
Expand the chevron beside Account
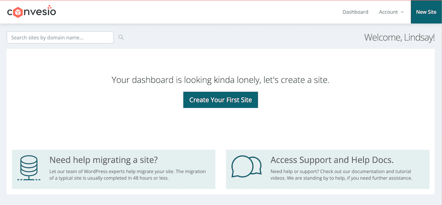click(402, 12)
